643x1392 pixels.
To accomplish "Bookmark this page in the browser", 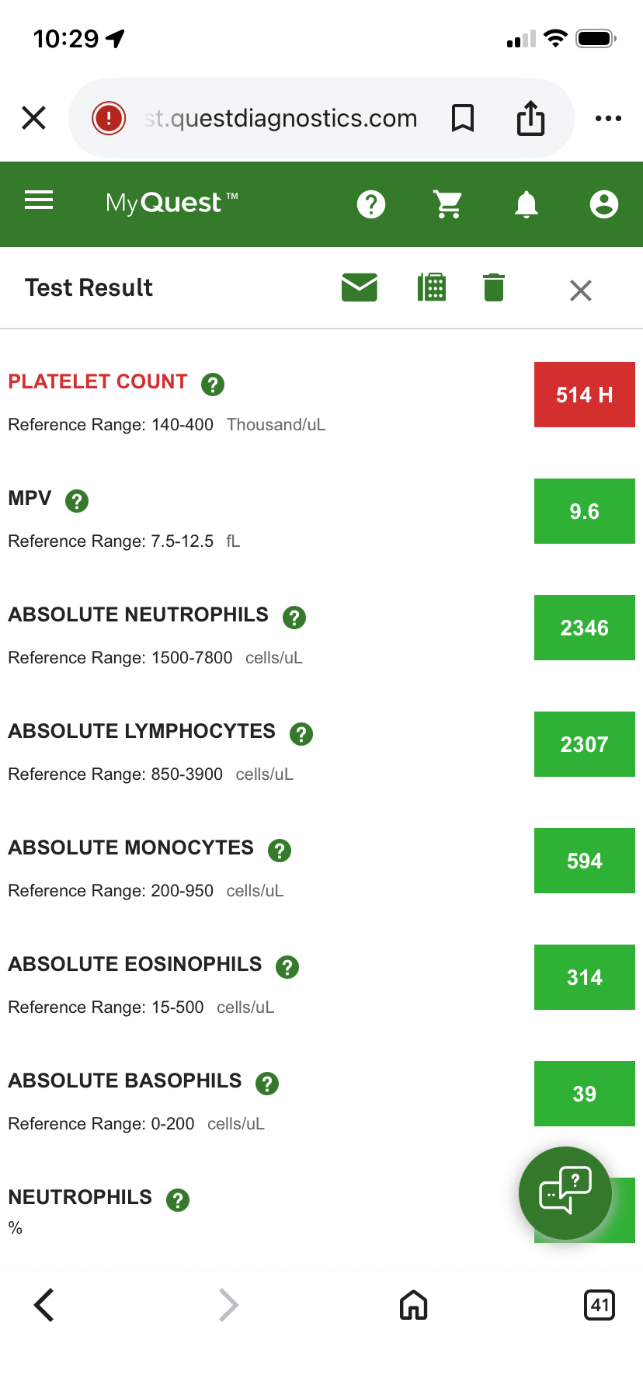I will [463, 118].
